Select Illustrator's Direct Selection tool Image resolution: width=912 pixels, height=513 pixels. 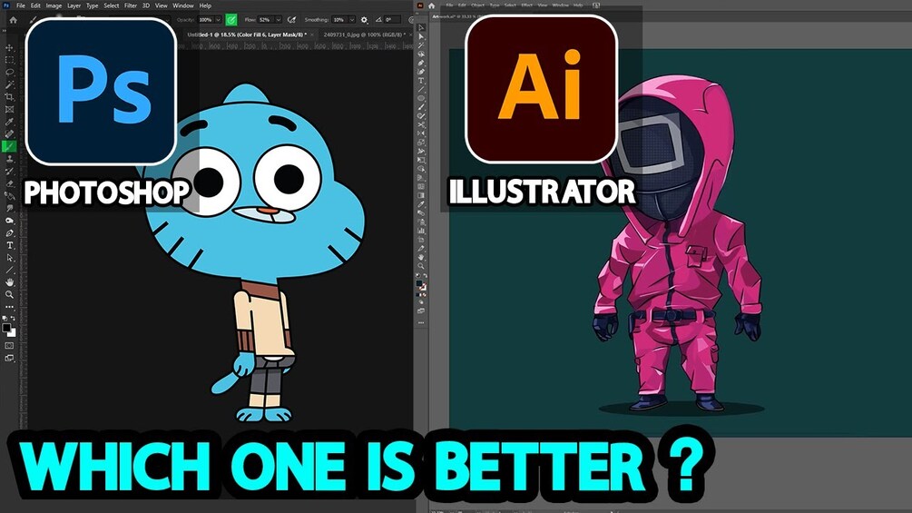pyautogui.click(x=421, y=36)
